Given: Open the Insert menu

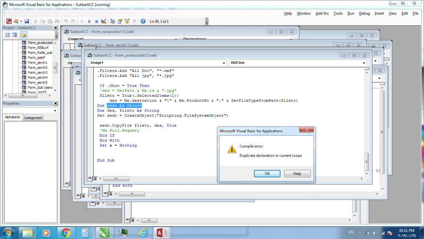Looking at the screenshot, I should (379, 13).
